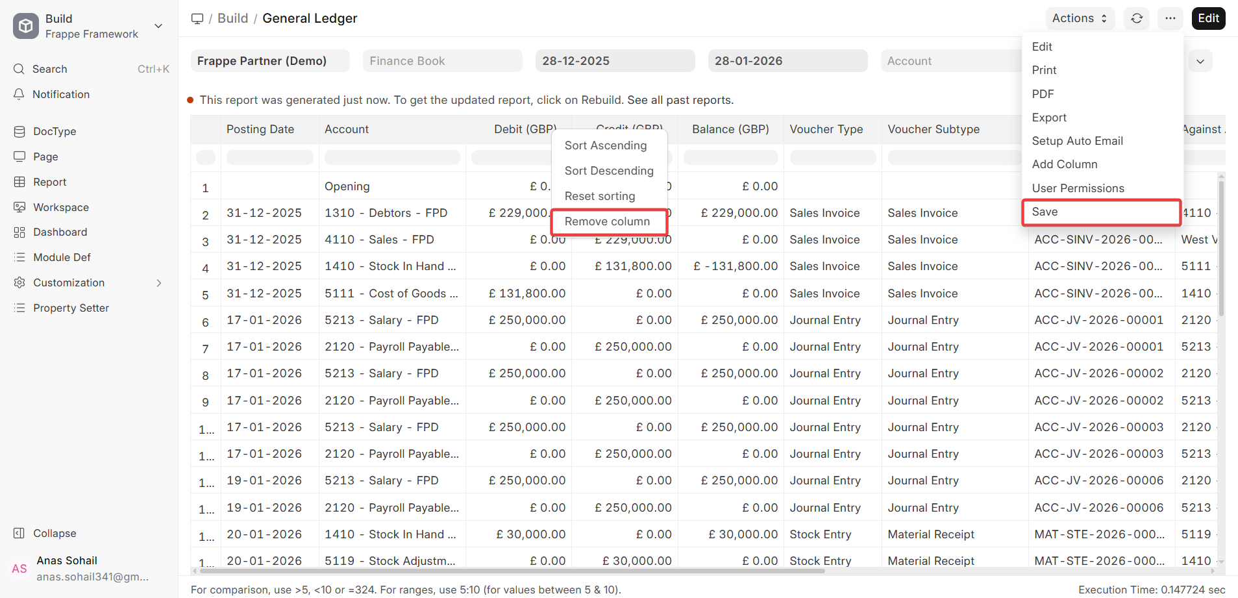Screen dimensions: 1238x598
Task: Click the black Edit button
Action: [x=1208, y=18]
